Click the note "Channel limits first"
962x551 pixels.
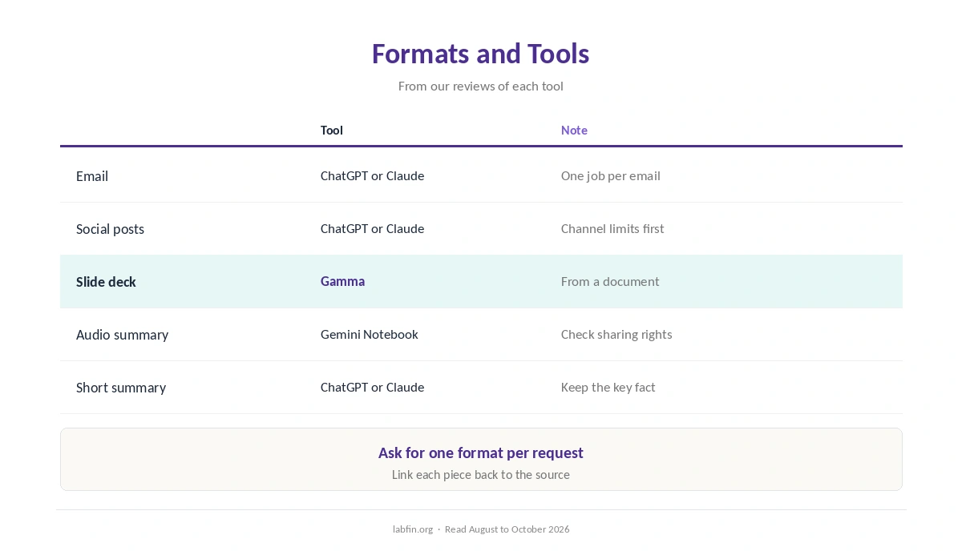pos(612,228)
